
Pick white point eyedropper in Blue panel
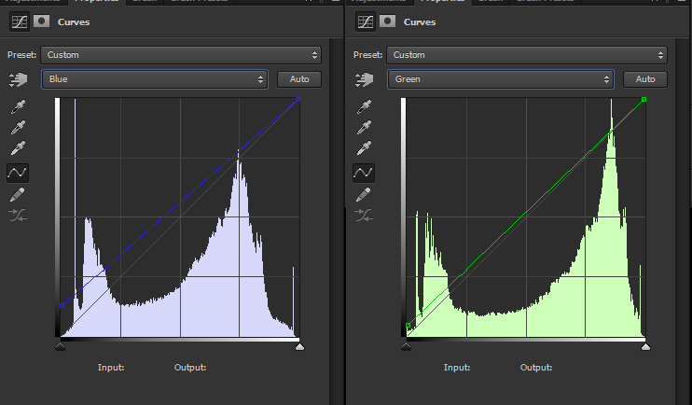18,148
